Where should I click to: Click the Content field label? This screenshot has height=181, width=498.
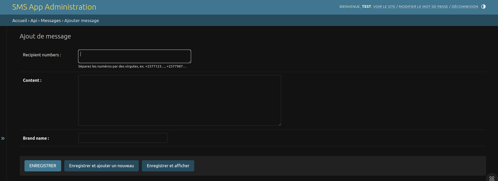32,81
